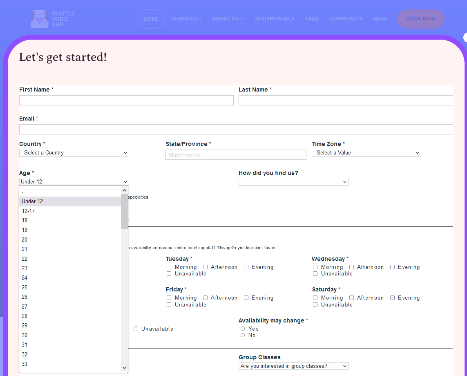This screenshot has height=376, width=467.
Task: Open the Time Zone dropdown
Action: (x=366, y=153)
